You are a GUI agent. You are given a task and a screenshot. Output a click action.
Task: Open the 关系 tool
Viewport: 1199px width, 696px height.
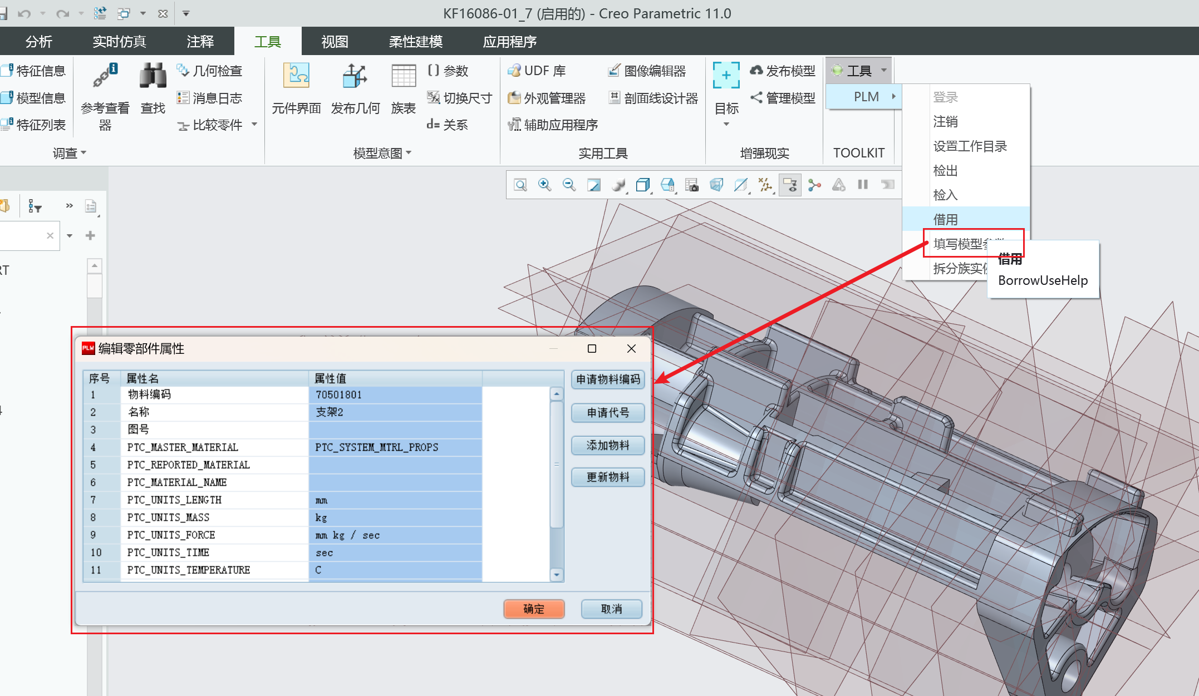click(x=448, y=125)
